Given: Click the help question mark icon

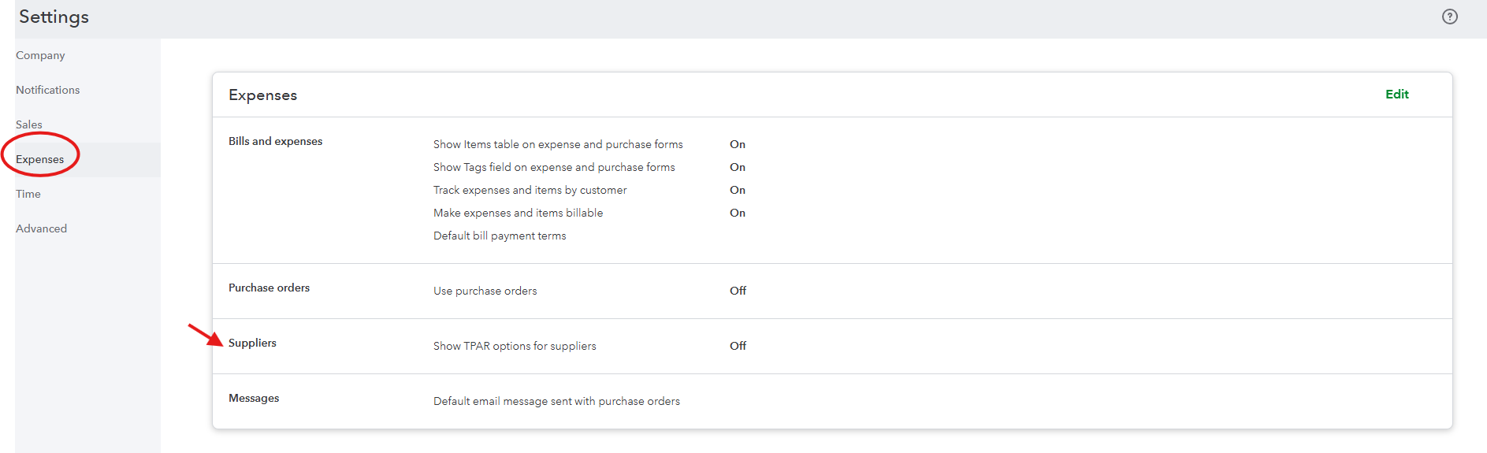Looking at the screenshot, I should (1449, 17).
